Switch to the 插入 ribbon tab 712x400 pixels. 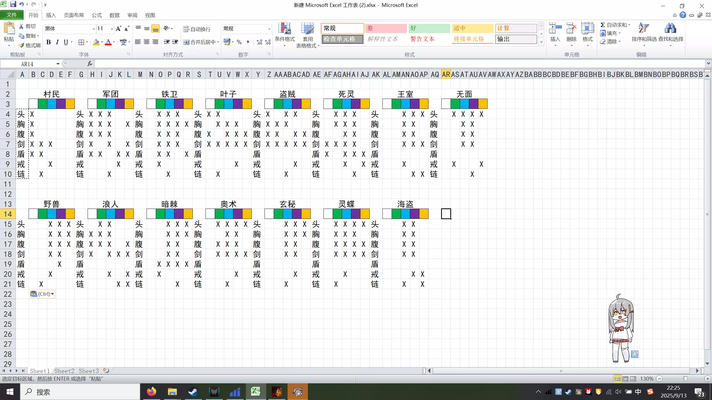pyautogui.click(x=51, y=15)
